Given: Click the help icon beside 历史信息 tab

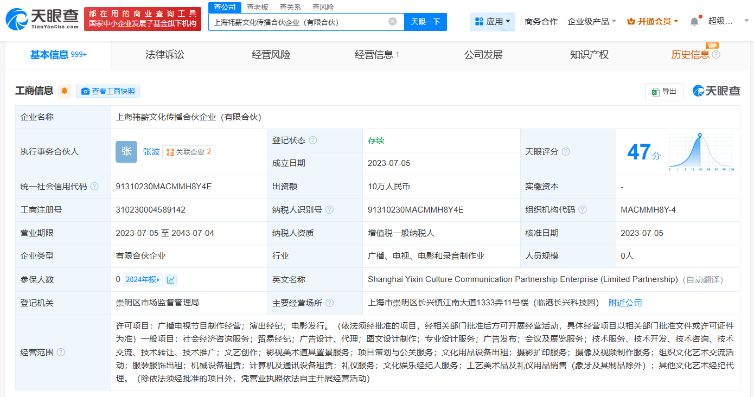Looking at the screenshot, I should [716, 55].
